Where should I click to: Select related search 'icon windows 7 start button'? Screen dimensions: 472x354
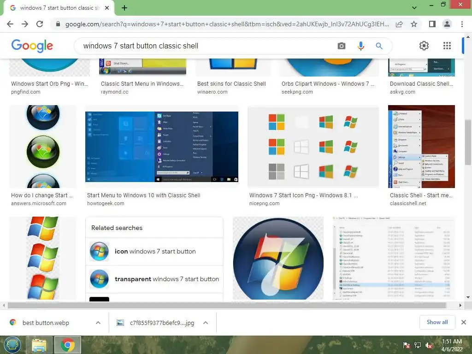154,251
